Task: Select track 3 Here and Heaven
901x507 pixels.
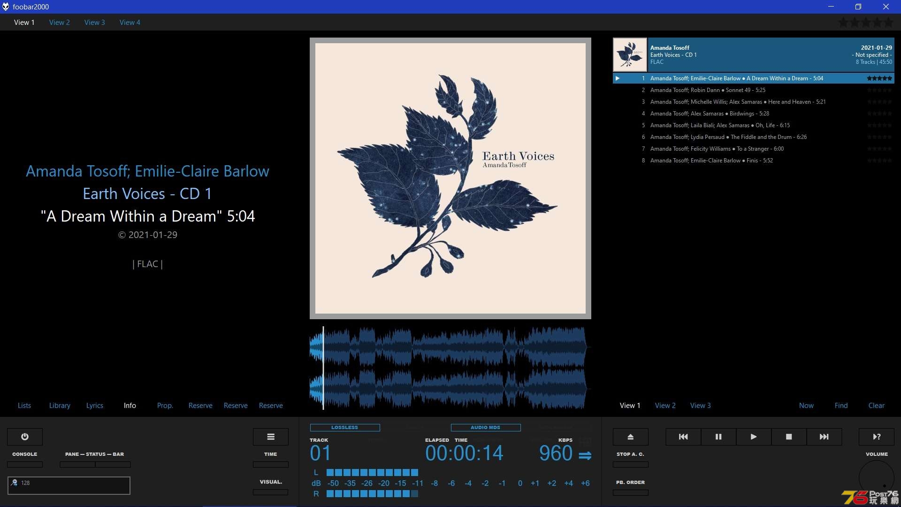Action: click(754, 102)
